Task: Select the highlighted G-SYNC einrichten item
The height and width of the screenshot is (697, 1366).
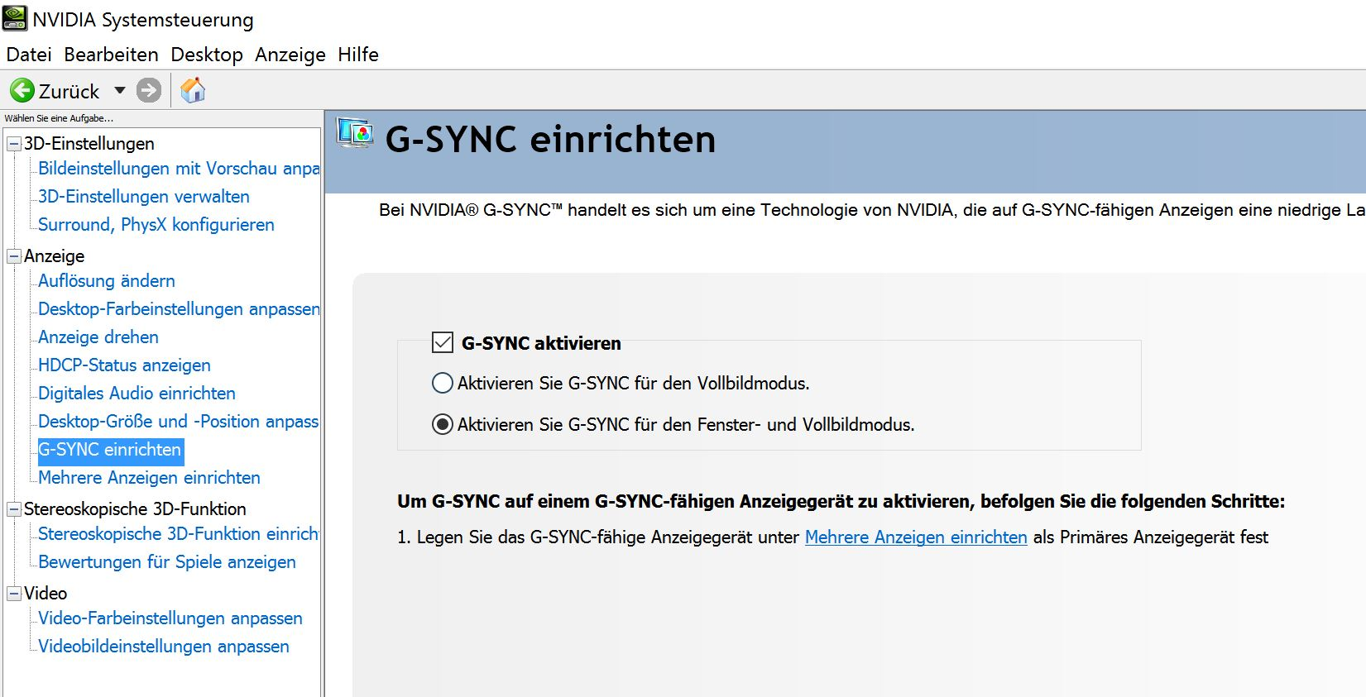Action: [x=110, y=450]
